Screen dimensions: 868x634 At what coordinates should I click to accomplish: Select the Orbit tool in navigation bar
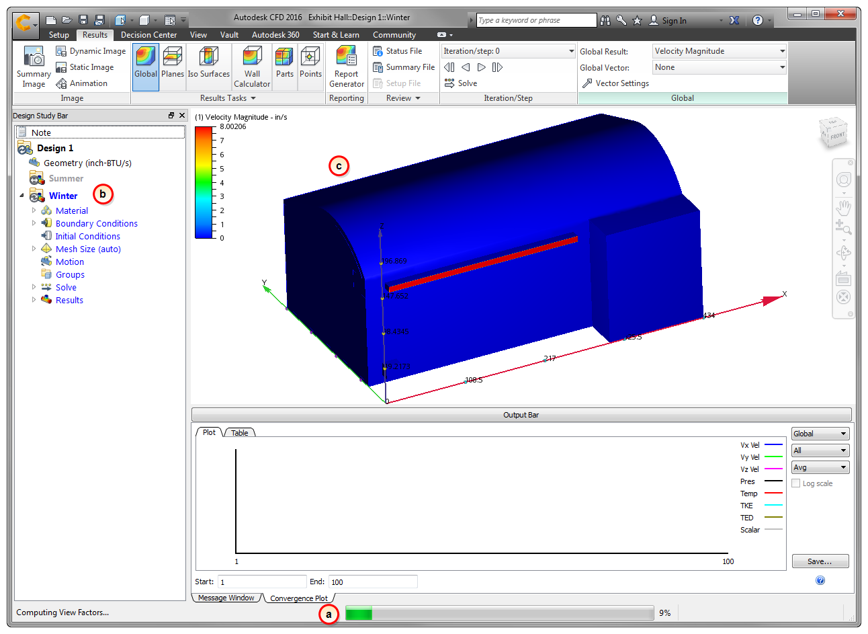click(x=844, y=253)
